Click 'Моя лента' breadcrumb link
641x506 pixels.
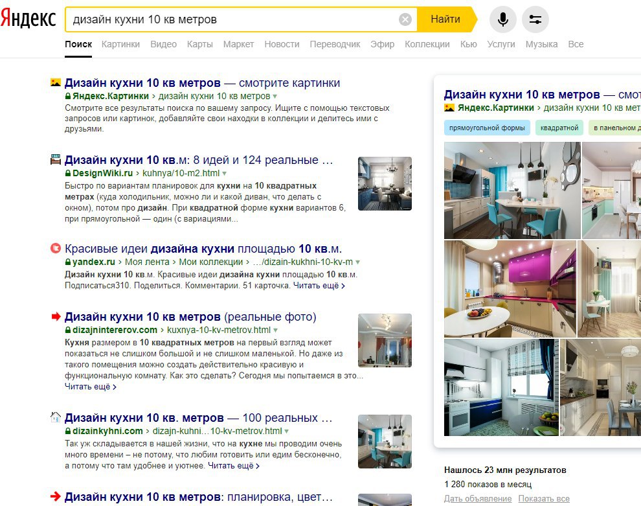click(x=147, y=262)
